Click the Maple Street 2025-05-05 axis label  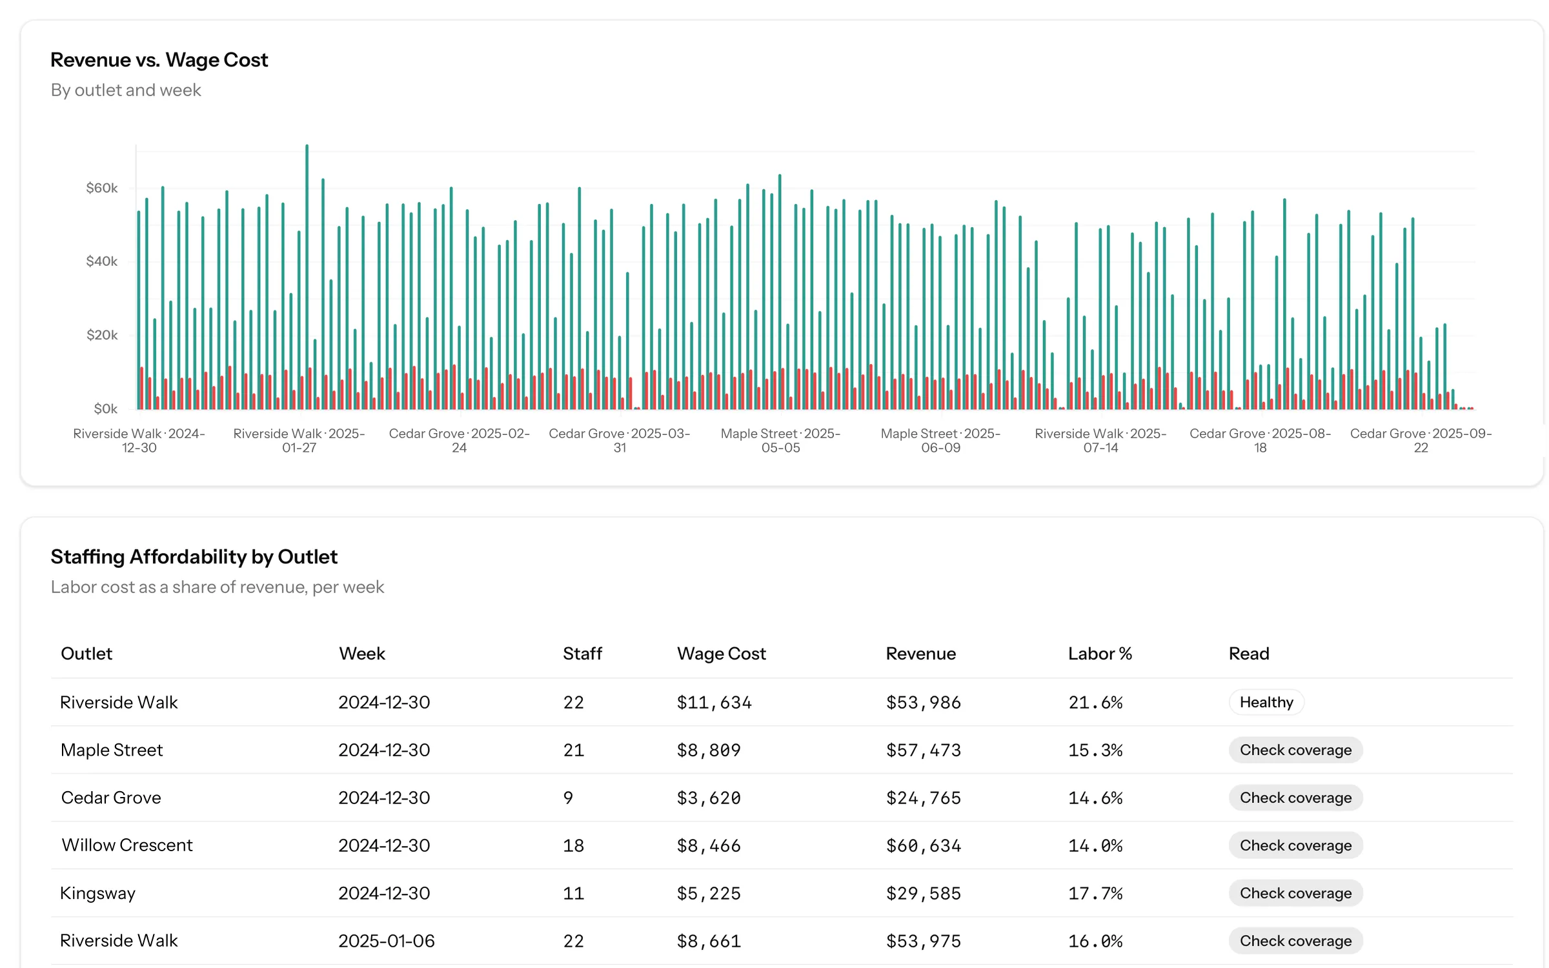coord(780,440)
